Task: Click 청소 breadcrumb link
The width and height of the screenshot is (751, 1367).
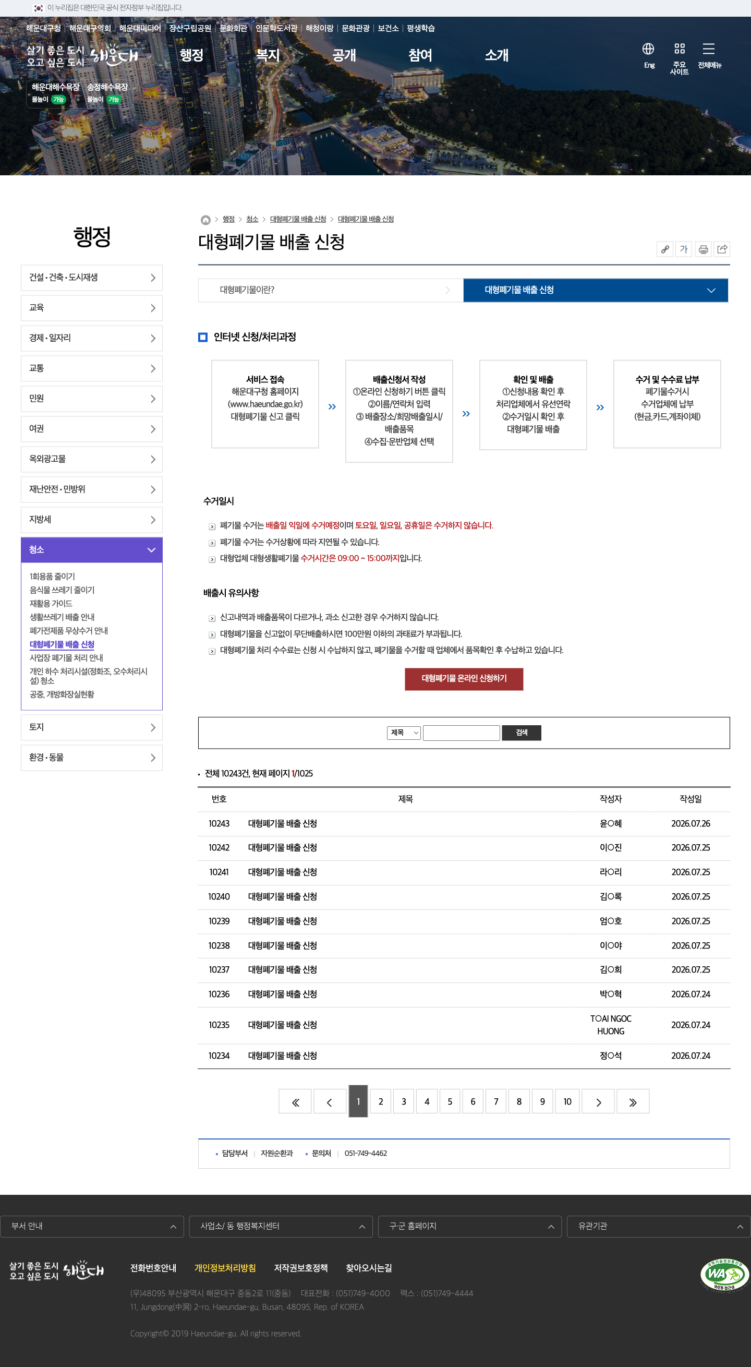Action: pos(252,219)
